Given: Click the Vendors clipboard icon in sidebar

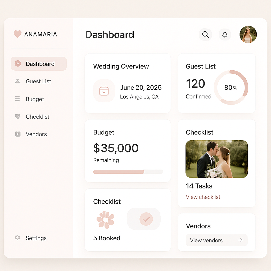Looking at the screenshot, I should [17, 134].
